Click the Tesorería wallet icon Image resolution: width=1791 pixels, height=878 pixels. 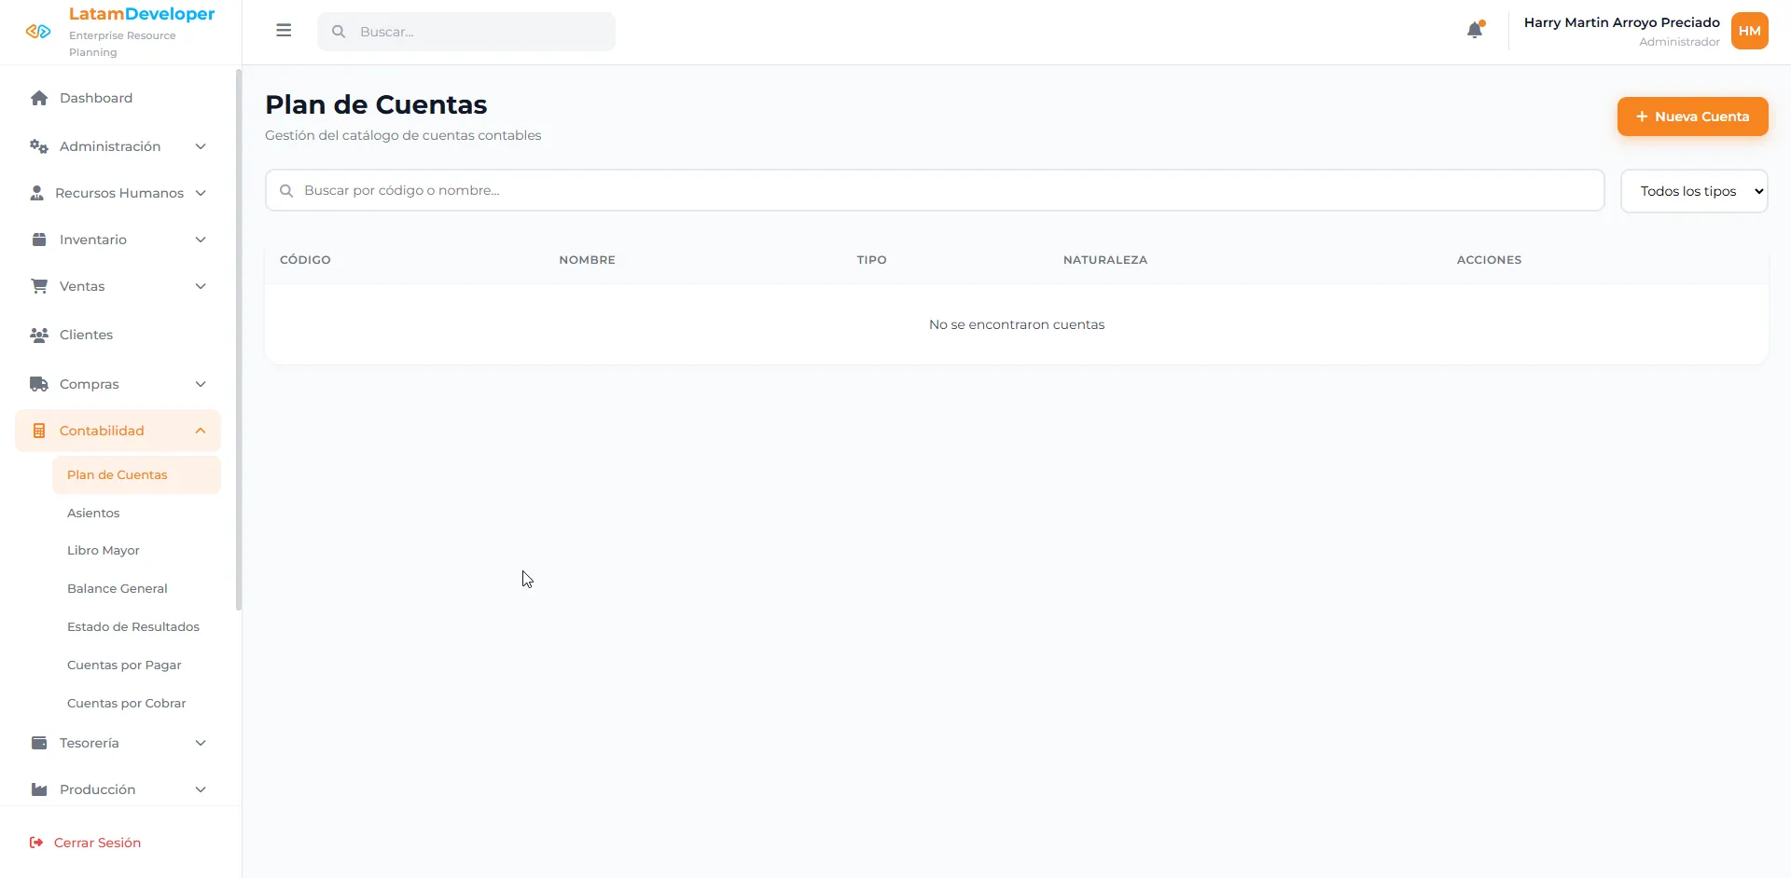point(39,743)
